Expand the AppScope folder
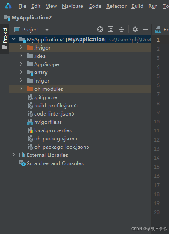Screen dimensions: 169x234 pyautogui.click(x=21, y=64)
